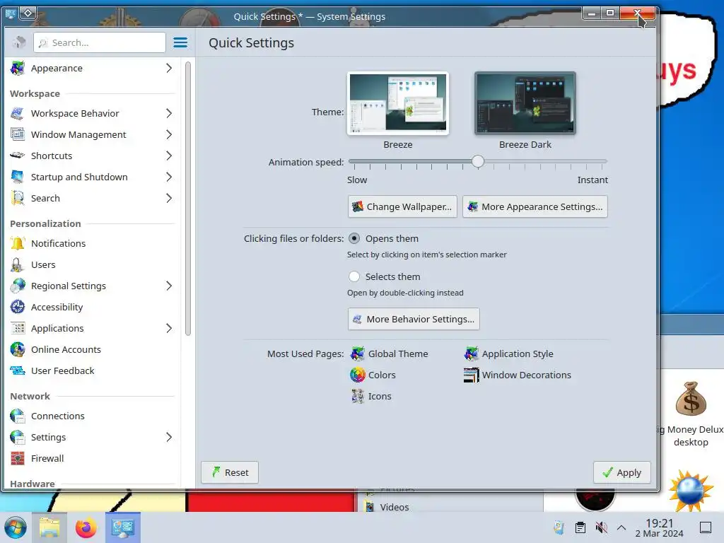Click the animation speed slider handle
The height and width of the screenshot is (543, 724).
click(478, 161)
